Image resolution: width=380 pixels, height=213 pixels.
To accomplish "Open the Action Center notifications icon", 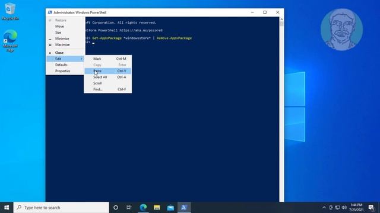I will pyautogui.click(x=371, y=208).
